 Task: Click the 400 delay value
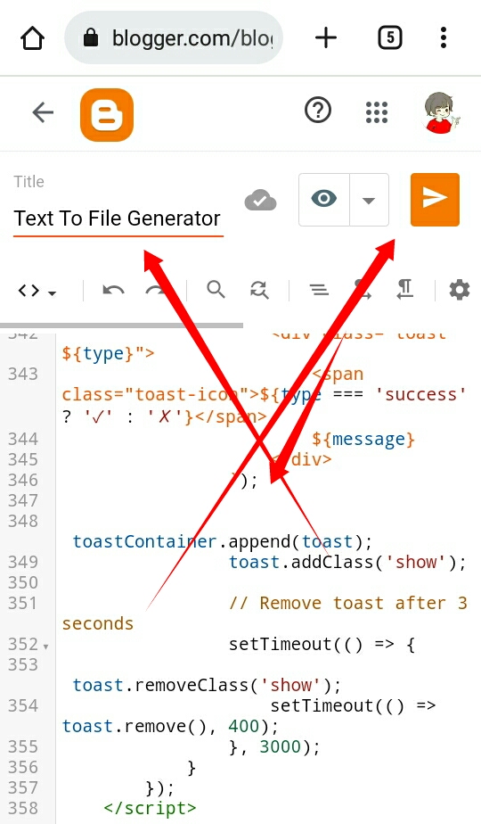click(244, 726)
